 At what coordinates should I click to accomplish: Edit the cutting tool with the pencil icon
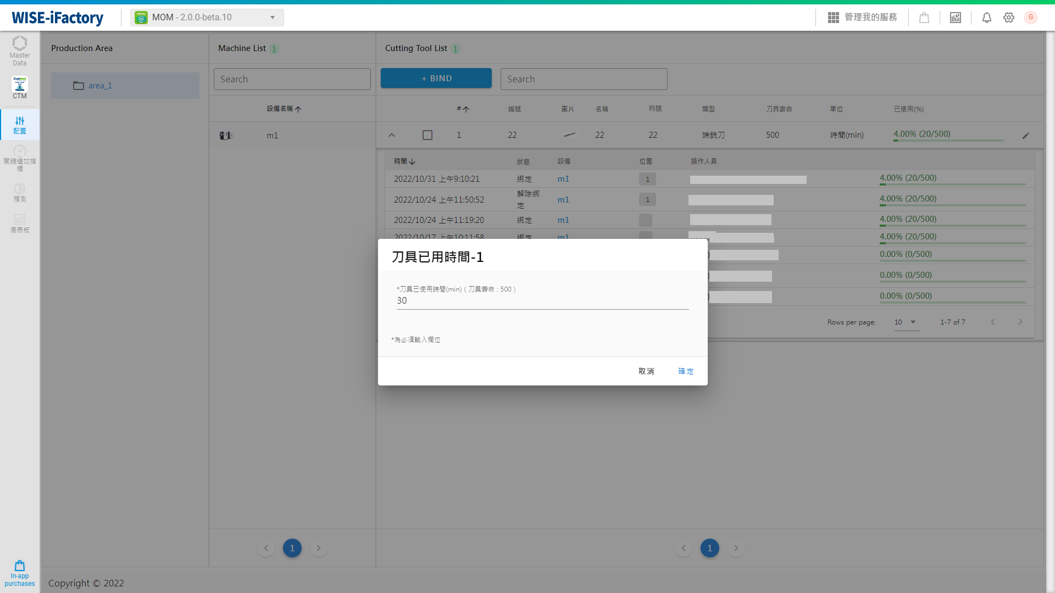tap(1025, 135)
